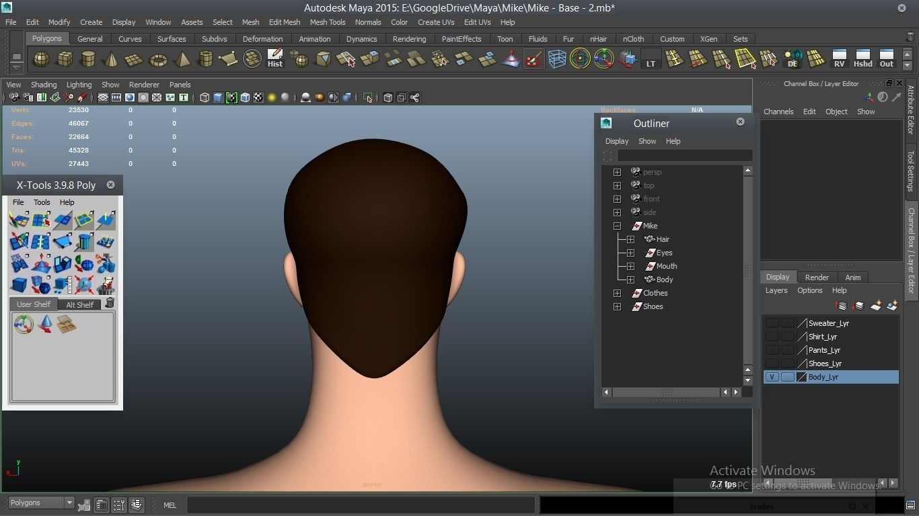Image resolution: width=919 pixels, height=516 pixels.
Task: Toggle the wireframe cube icon in viewport toolbar
Action: coord(205,97)
